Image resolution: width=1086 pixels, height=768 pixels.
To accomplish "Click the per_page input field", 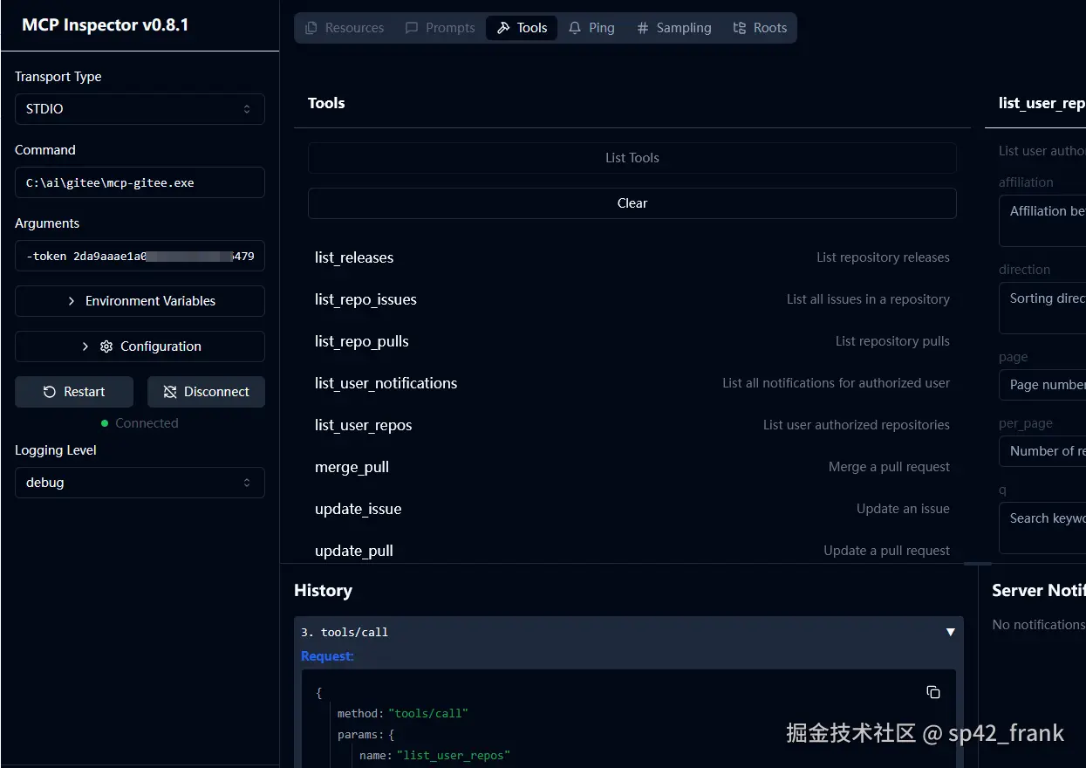I will click(1042, 451).
